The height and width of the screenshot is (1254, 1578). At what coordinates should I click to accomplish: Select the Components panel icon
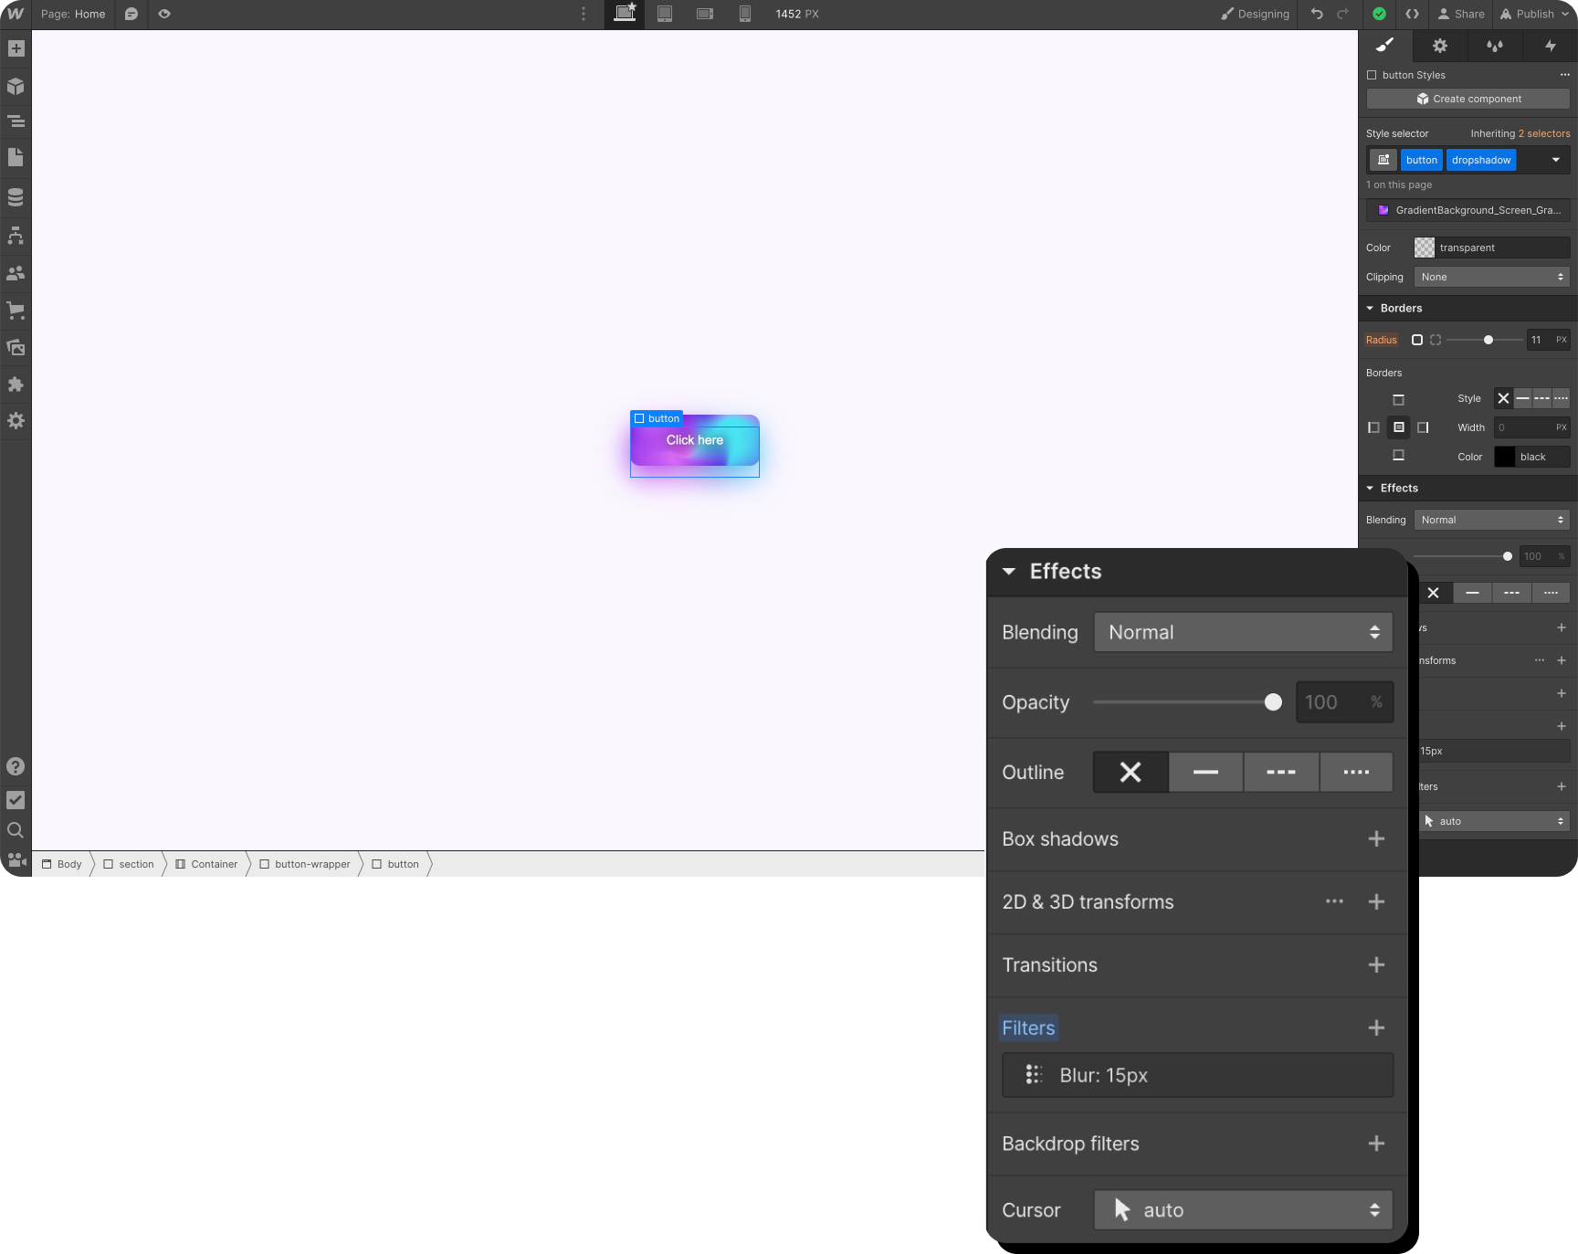pos(16,86)
